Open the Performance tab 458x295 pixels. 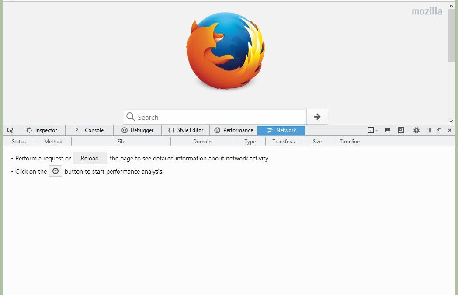click(x=233, y=130)
